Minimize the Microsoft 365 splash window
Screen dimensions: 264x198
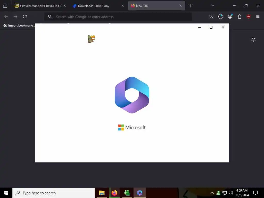[x=200, y=27]
